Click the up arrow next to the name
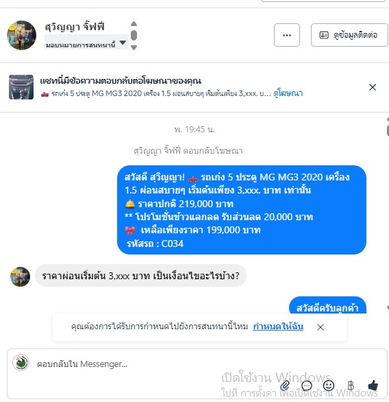This screenshot has height=402, width=389. pyautogui.click(x=134, y=24)
